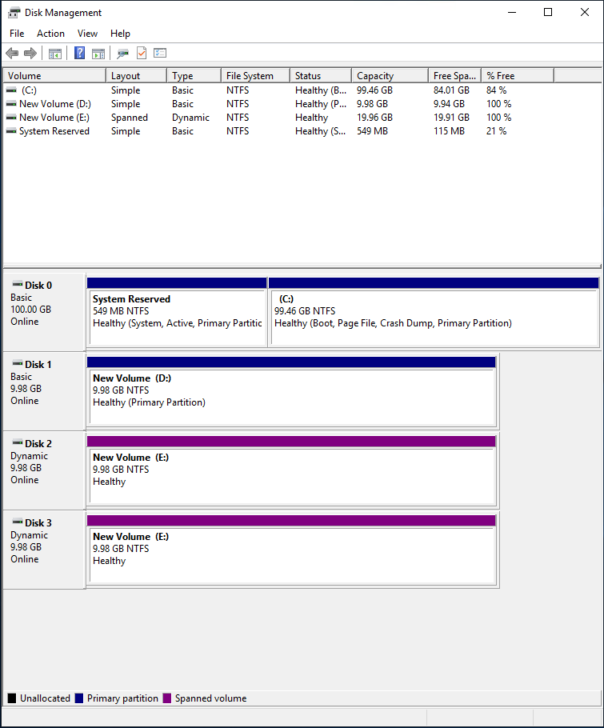Sort by the Status column header
The height and width of the screenshot is (728, 604).
[x=320, y=76]
